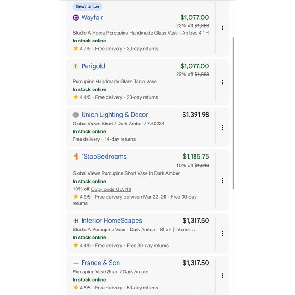Open the France & Son store link
This screenshot has height=295, width=295.
pos(100,263)
